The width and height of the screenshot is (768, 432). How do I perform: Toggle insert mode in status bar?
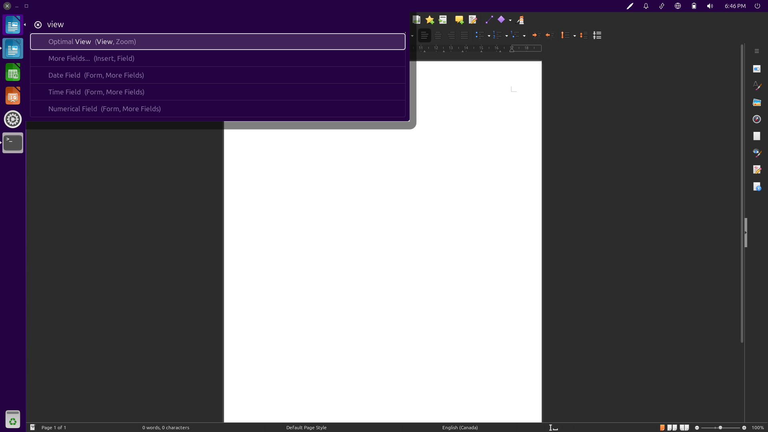(553, 428)
